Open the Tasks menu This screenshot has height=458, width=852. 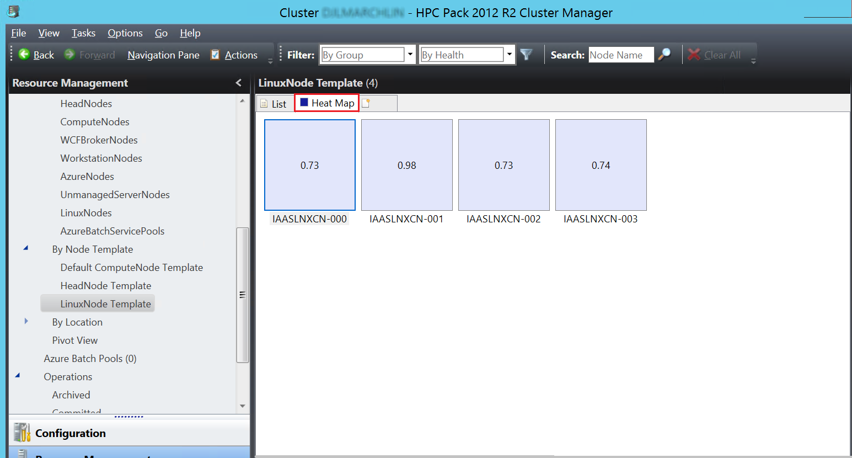(x=83, y=33)
